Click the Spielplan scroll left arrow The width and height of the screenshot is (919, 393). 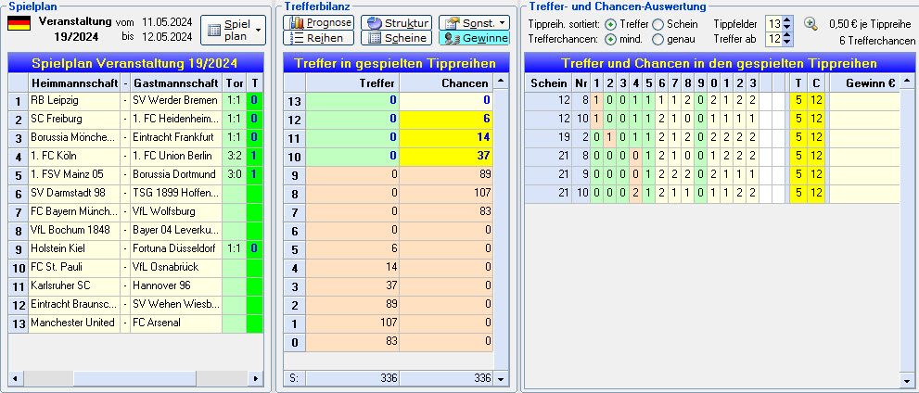15,379
